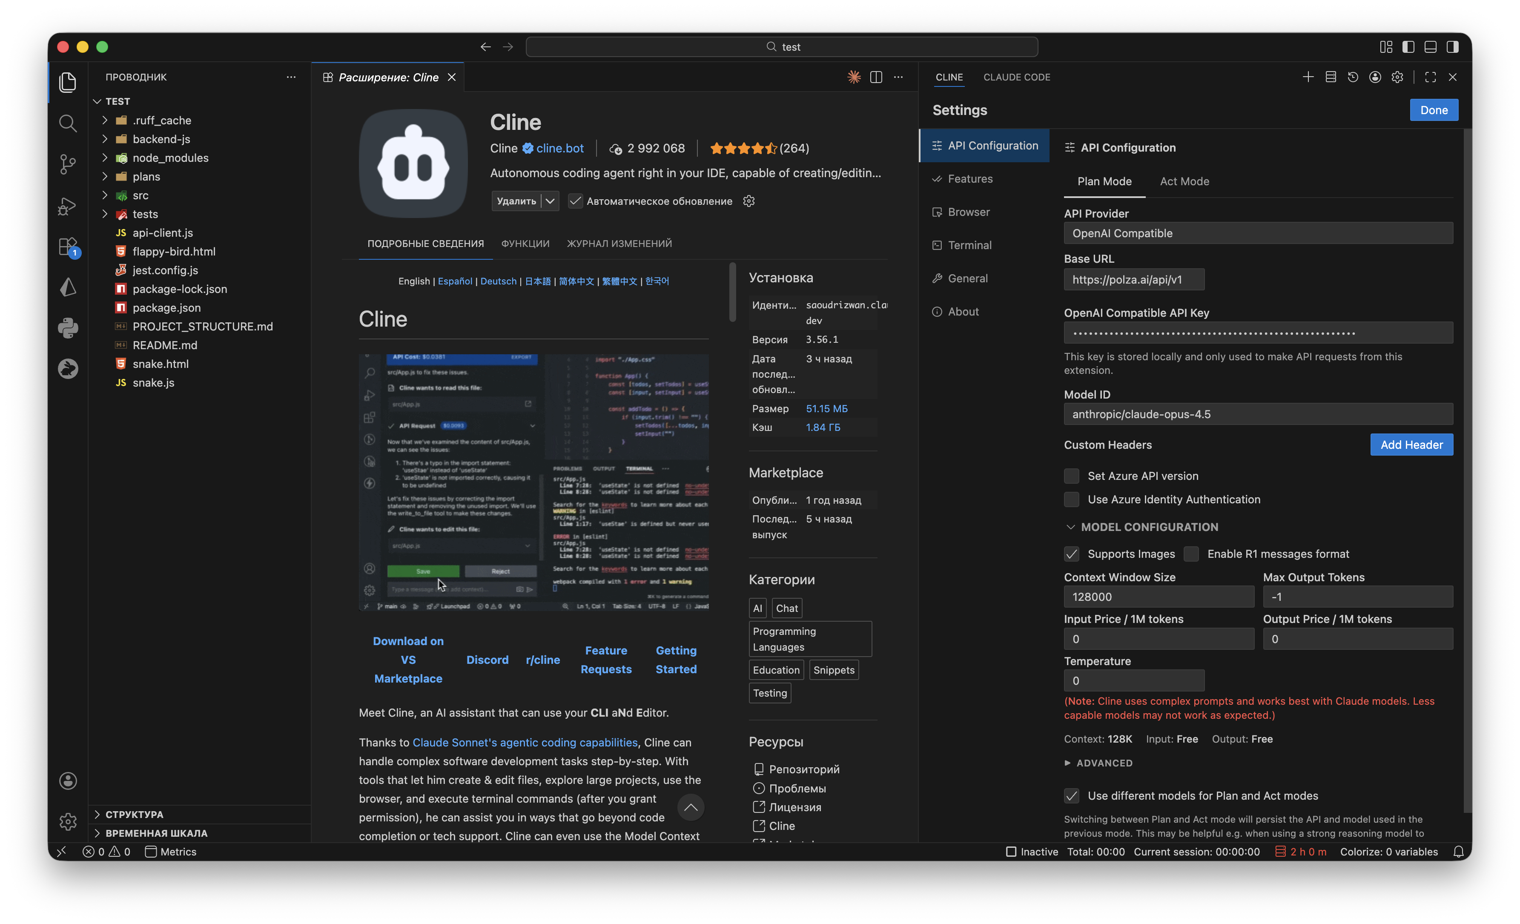
Task: Open the cline.bot publisher link
Action: [x=559, y=148]
